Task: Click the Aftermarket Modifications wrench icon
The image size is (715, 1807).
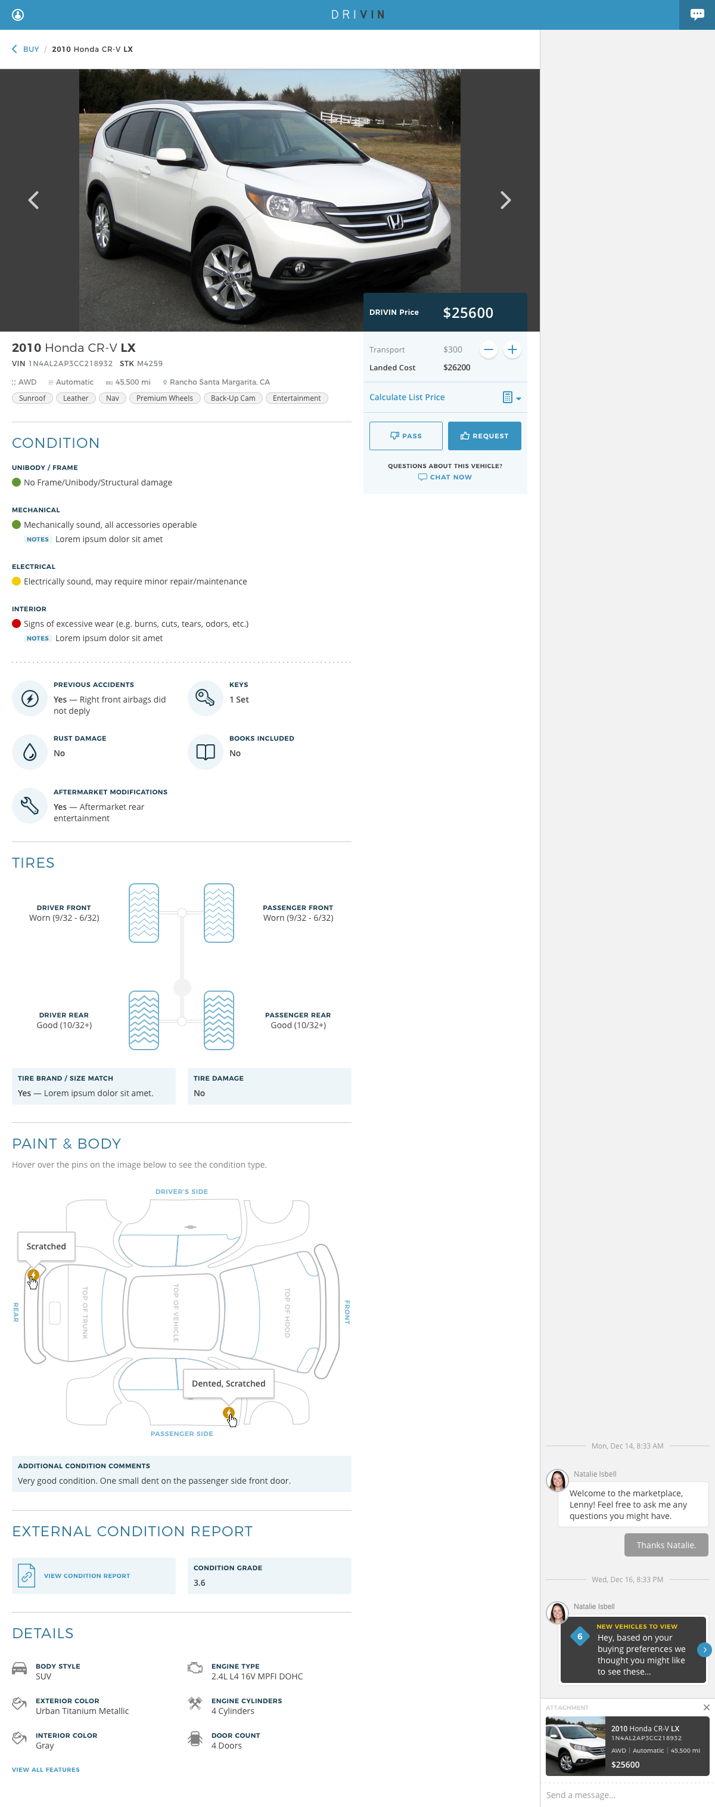Action: [29, 805]
